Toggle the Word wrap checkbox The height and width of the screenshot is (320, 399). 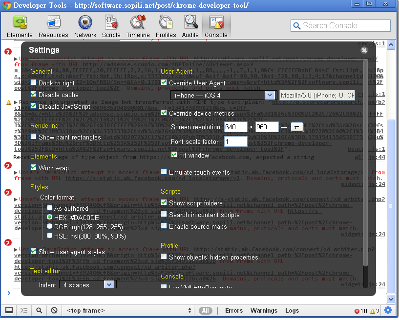(33, 167)
